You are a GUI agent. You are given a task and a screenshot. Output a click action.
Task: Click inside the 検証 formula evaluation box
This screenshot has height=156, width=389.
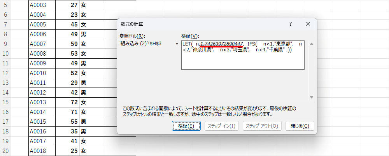243,55
